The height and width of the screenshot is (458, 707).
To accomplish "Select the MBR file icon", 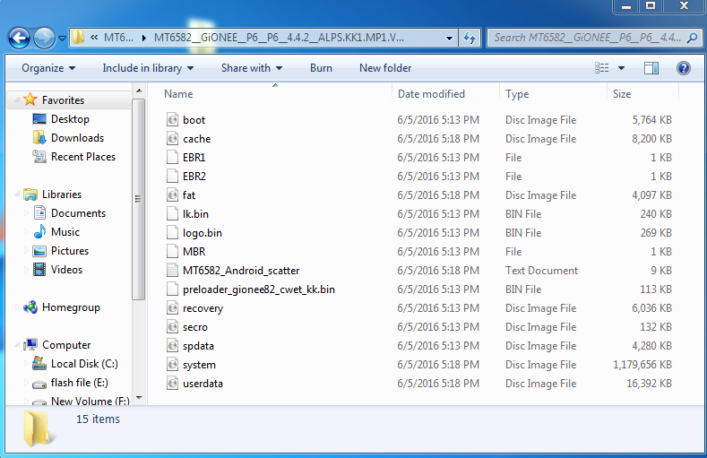I will 172,252.
